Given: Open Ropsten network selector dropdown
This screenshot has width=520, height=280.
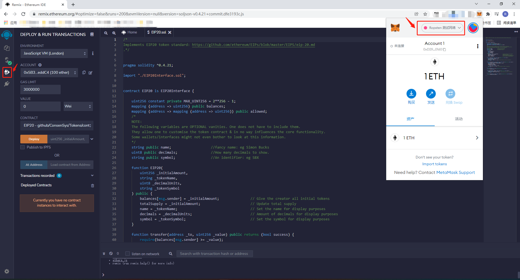Looking at the screenshot, I should pos(442,28).
